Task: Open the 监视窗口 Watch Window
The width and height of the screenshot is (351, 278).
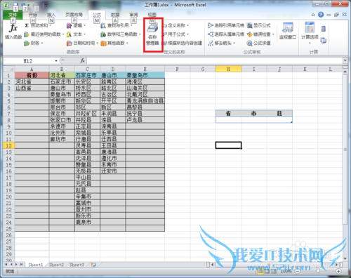Action: 288,32
